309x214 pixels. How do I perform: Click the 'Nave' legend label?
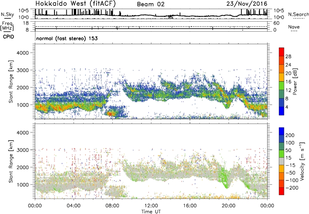click(x=294, y=27)
